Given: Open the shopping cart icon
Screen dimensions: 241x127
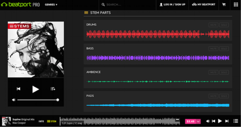Looking at the screenshot, I should [x=224, y=5].
